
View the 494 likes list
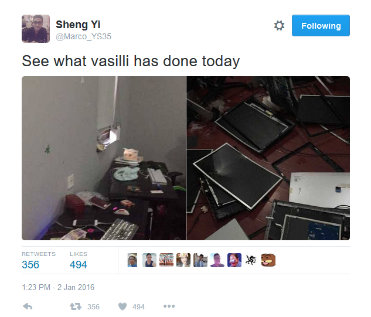click(x=79, y=260)
